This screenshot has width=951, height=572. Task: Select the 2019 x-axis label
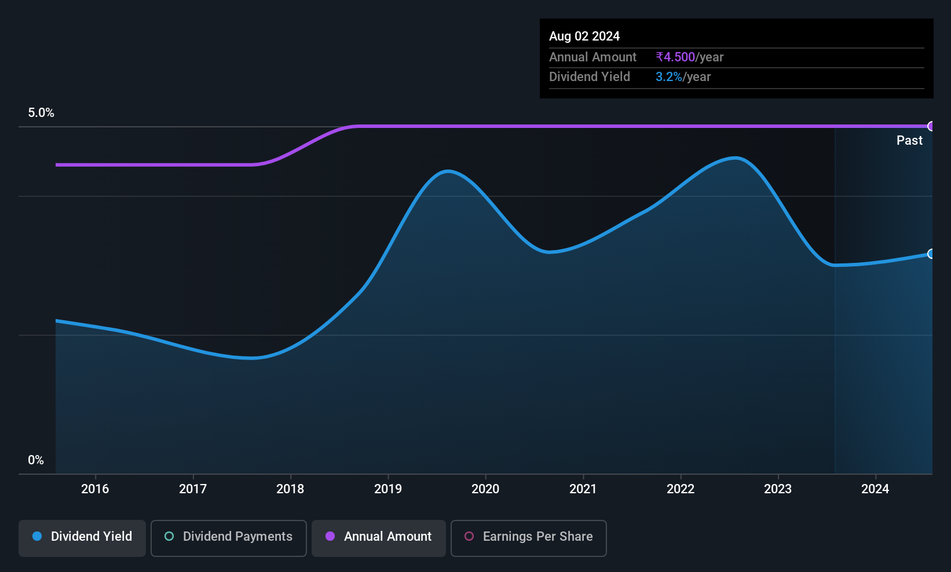tap(388, 489)
